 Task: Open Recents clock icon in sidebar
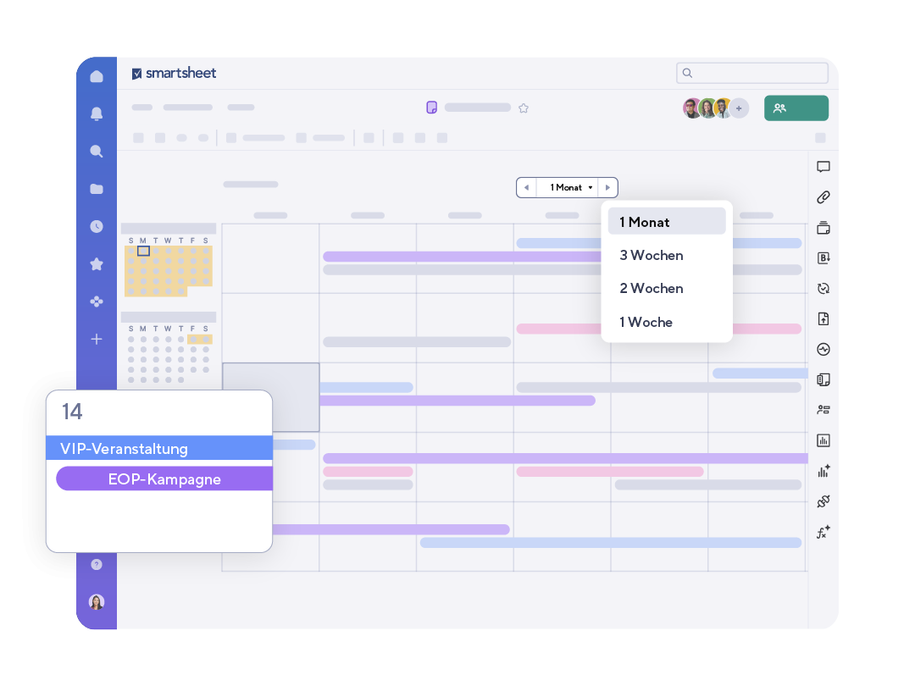(x=97, y=226)
